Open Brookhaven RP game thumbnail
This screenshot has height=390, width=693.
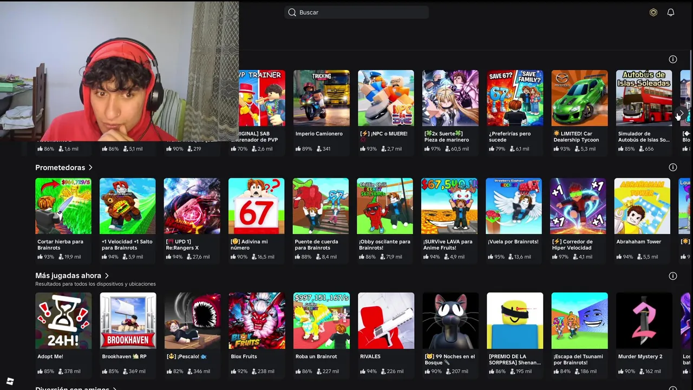(x=128, y=321)
